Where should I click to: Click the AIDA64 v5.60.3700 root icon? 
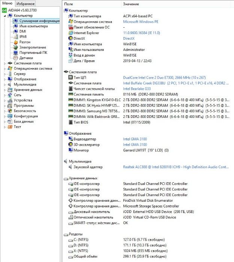pos(4,10)
